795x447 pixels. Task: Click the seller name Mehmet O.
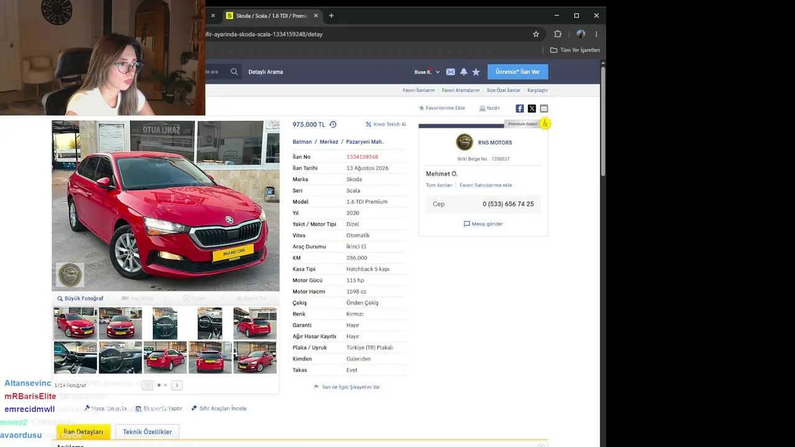coord(442,174)
